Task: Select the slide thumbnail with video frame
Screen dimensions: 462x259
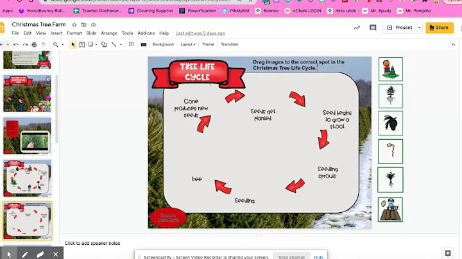Action: coord(28,136)
